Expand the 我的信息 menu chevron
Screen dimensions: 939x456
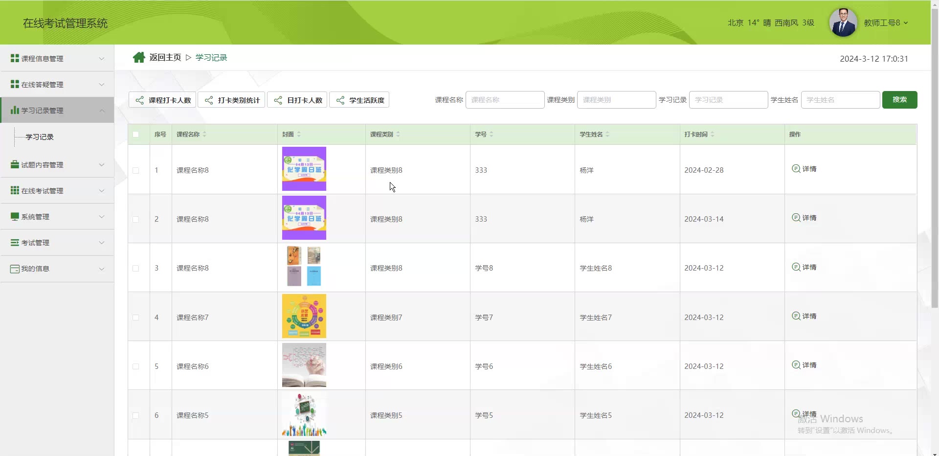tap(102, 269)
